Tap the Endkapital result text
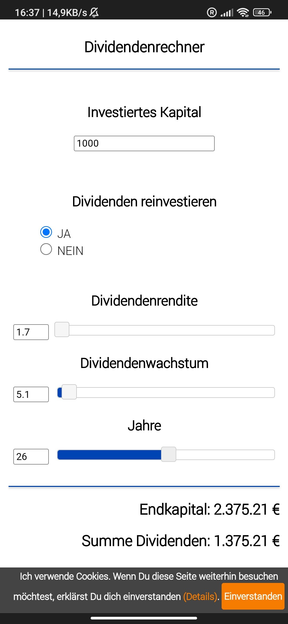This screenshot has width=288, height=624. click(x=209, y=509)
